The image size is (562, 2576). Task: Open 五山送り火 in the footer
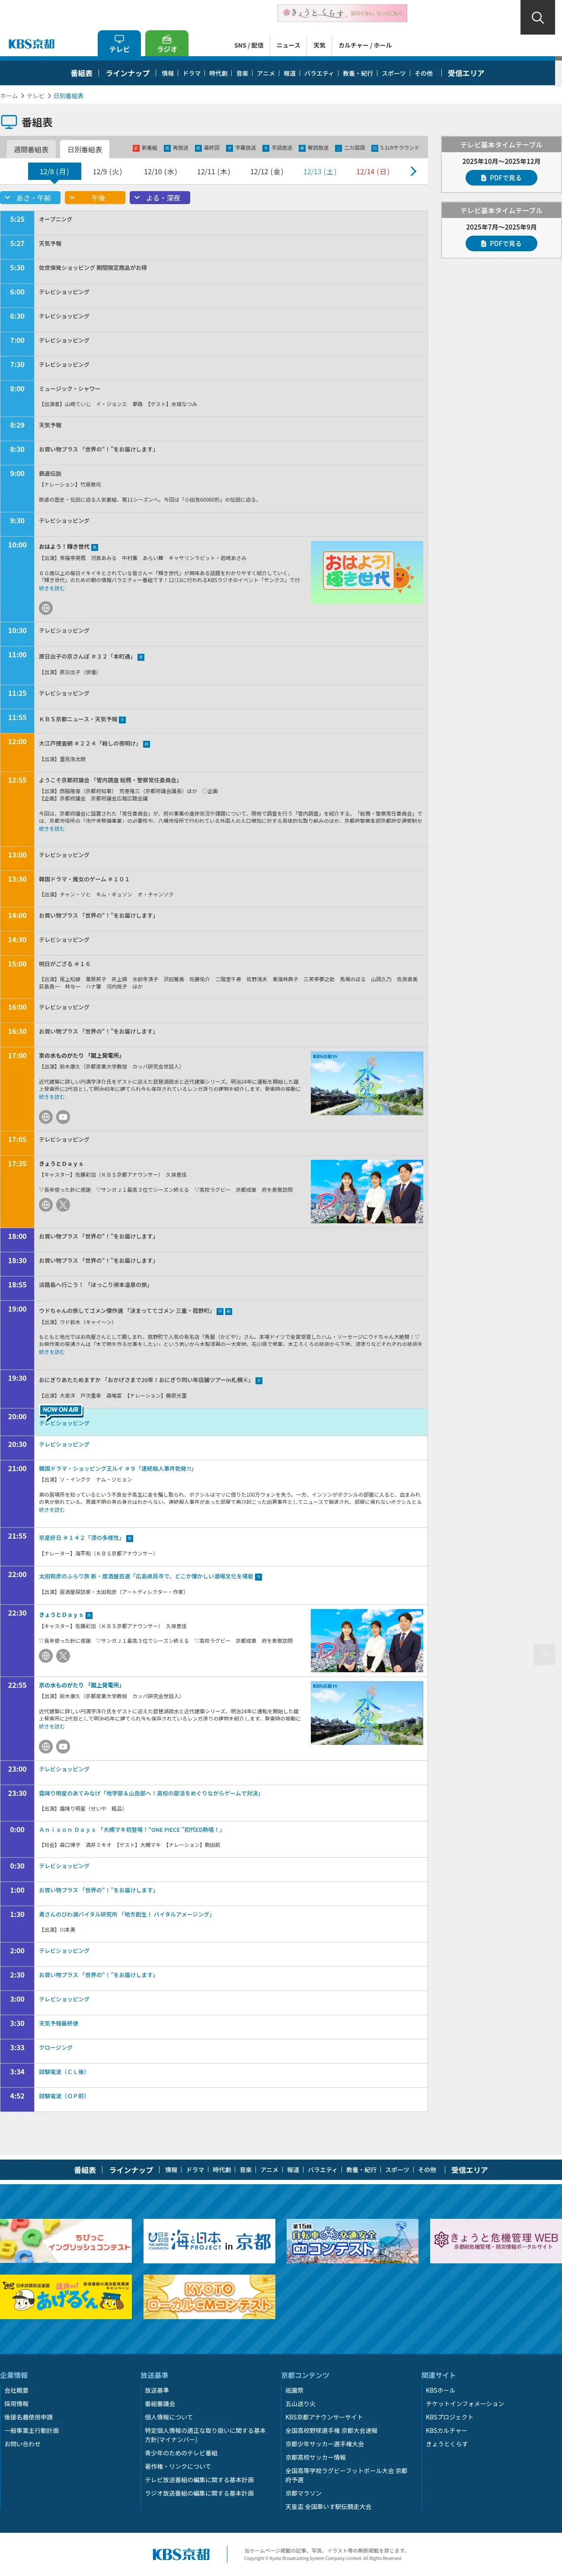point(300,2404)
